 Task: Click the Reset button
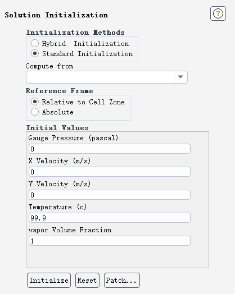coord(87,281)
